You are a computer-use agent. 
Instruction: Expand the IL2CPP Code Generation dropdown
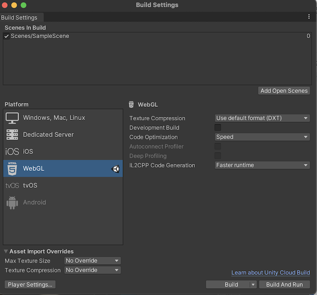pos(262,165)
